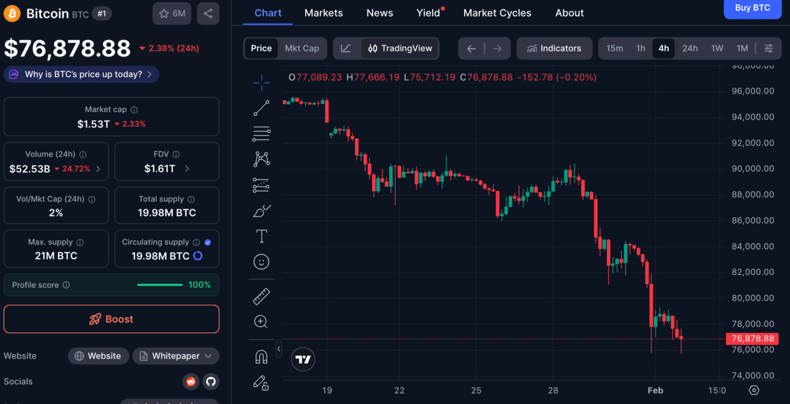The height and width of the screenshot is (404, 790).
Task: Open the Reddit social link
Action: [x=191, y=381]
